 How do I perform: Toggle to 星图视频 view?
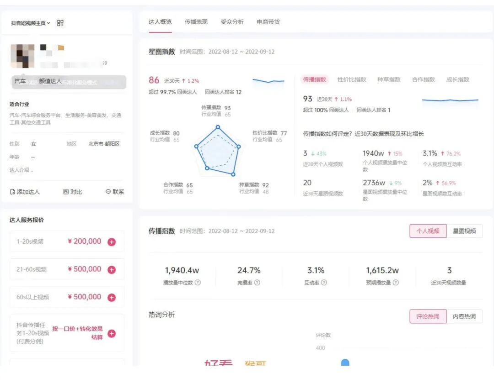click(x=464, y=231)
